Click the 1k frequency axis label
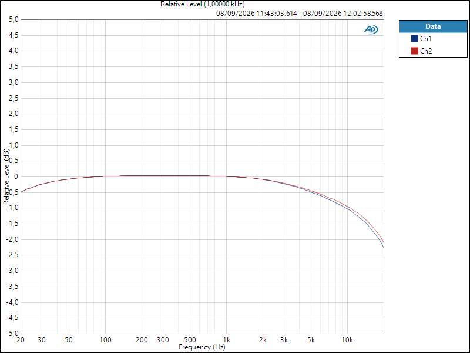This screenshot has width=470, height=353. [227, 340]
